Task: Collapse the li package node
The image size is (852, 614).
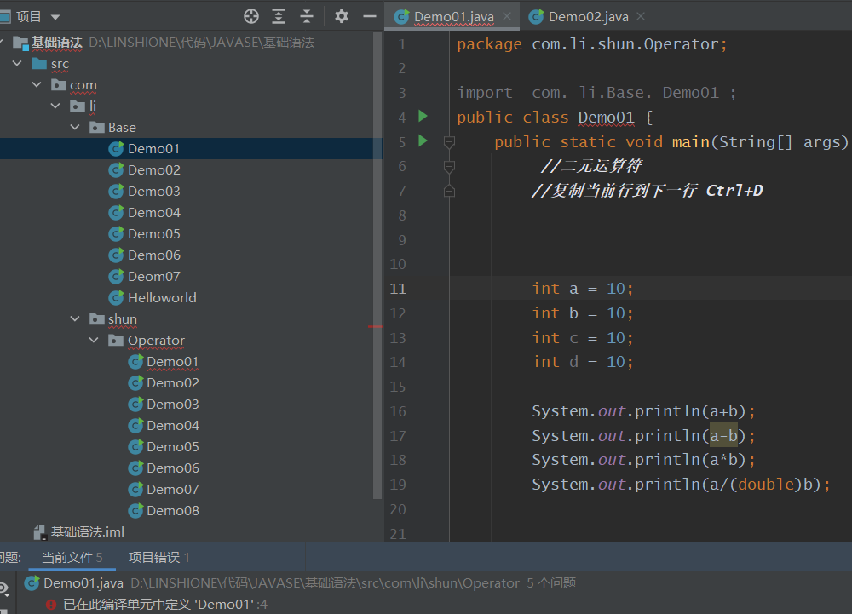Action: click(55, 106)
